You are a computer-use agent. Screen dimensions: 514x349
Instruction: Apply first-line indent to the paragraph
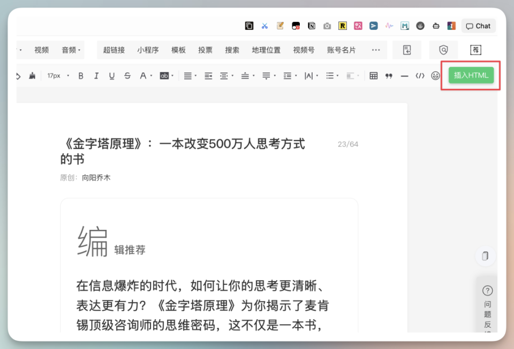[208, 76]
